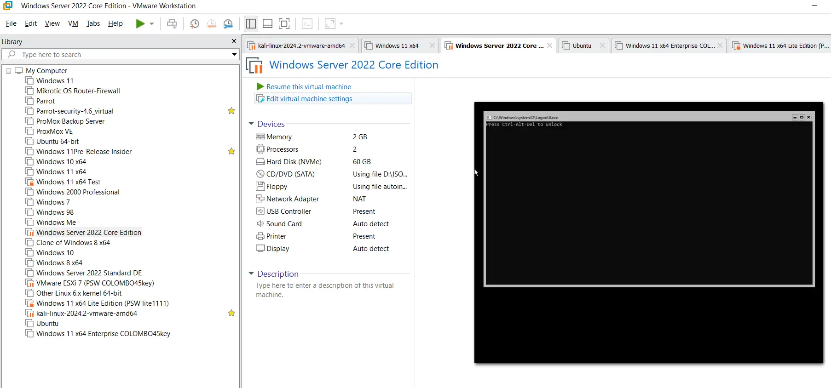Close the Windows Server 2022 Core tab
This screenshot has width=831, height=388.
(x=549, y=46)
